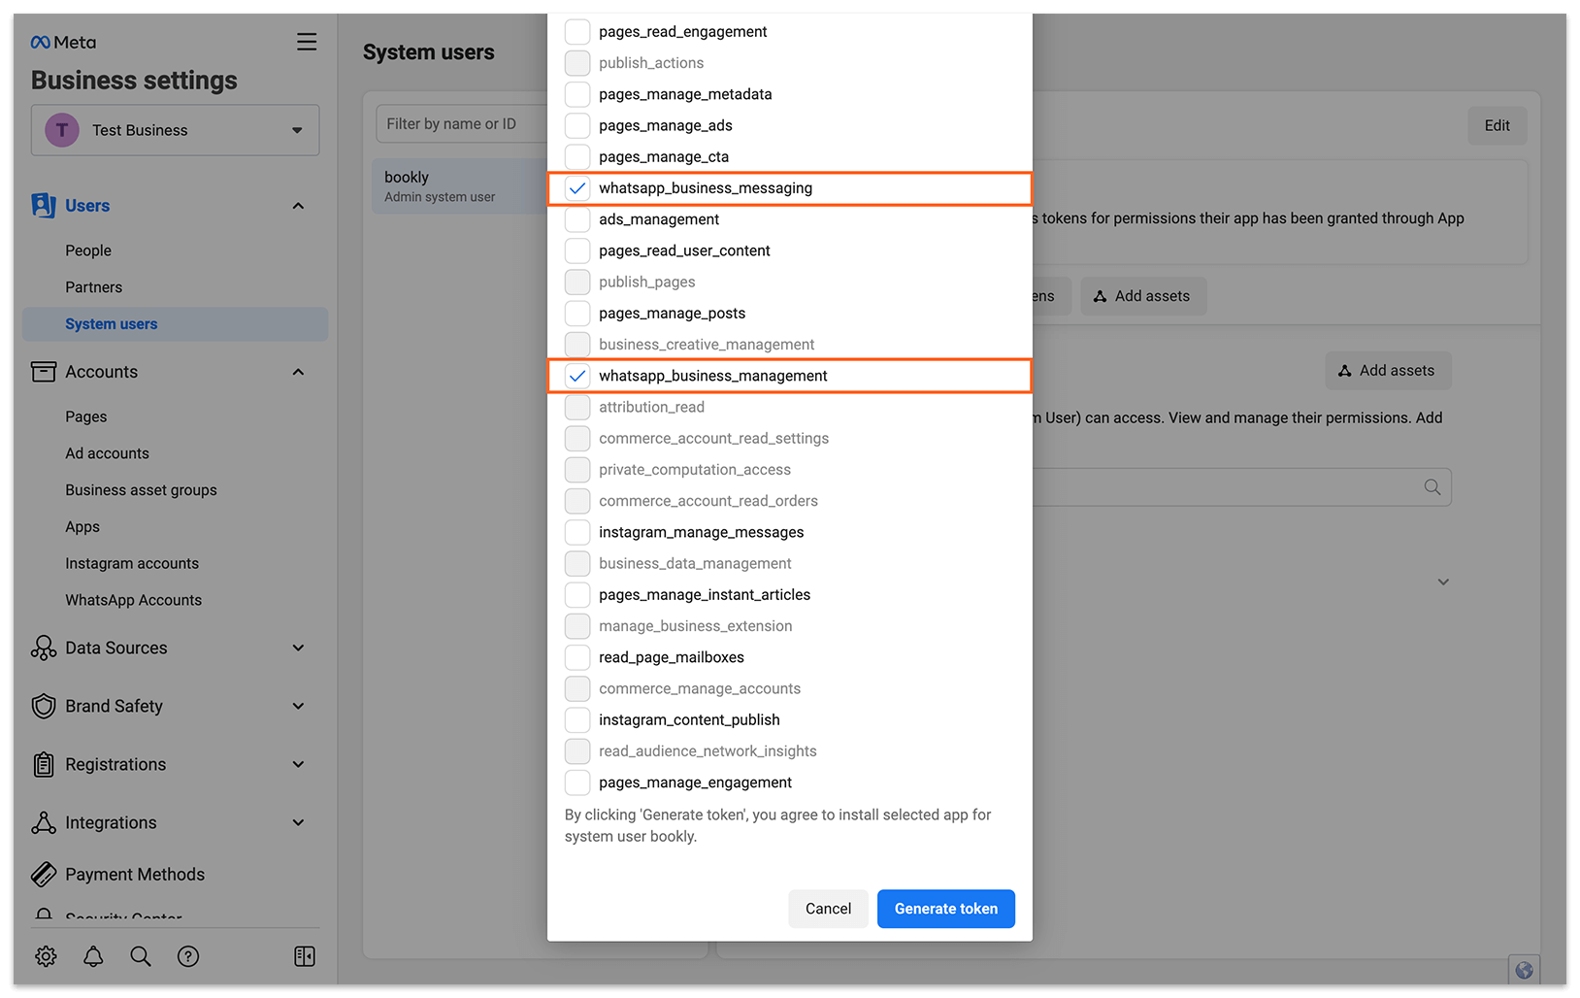
Task: Check pages_read_user_content permission
Action: pos(577,250)
